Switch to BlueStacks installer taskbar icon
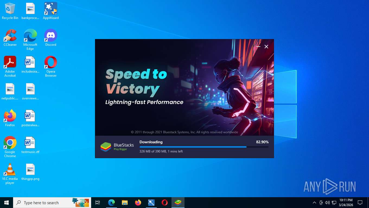 178,203
